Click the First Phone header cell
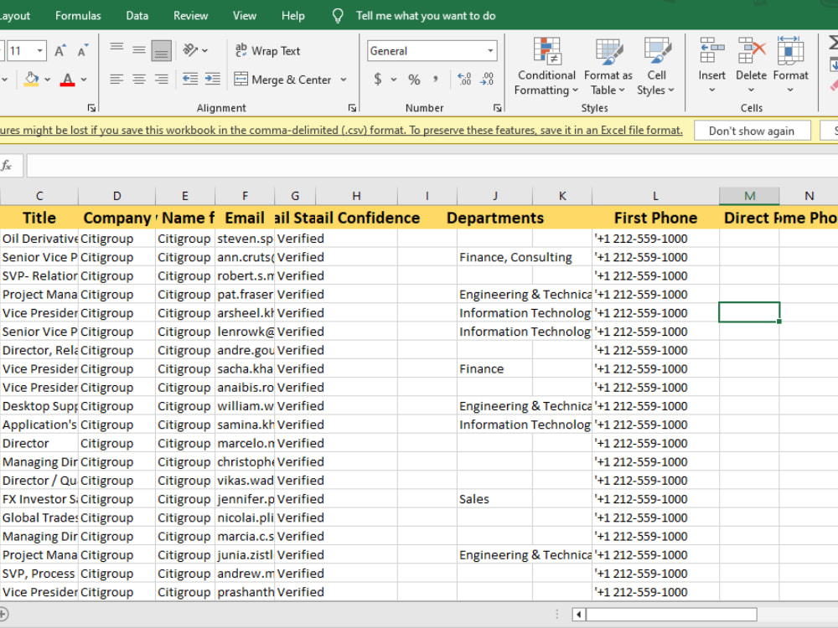Screen dimensions: 838x628 [x=655, y=218]
